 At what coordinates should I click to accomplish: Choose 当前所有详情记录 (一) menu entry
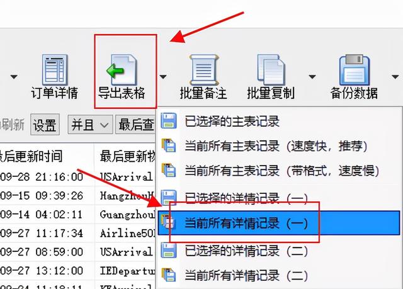point(279,223)
